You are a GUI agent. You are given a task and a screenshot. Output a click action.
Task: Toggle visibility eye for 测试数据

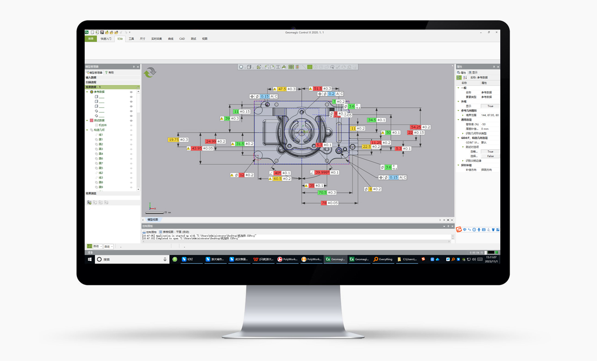tap(131, 120)
